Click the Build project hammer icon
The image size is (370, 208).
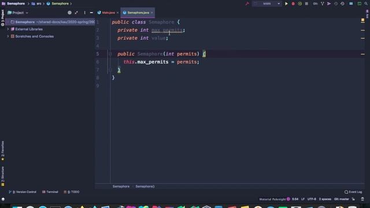(247, 3)
